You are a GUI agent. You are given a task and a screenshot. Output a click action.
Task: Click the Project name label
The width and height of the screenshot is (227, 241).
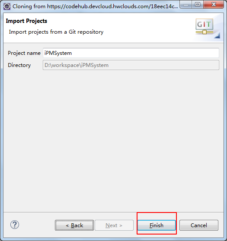pyautogui.click(x=24, y=53)
